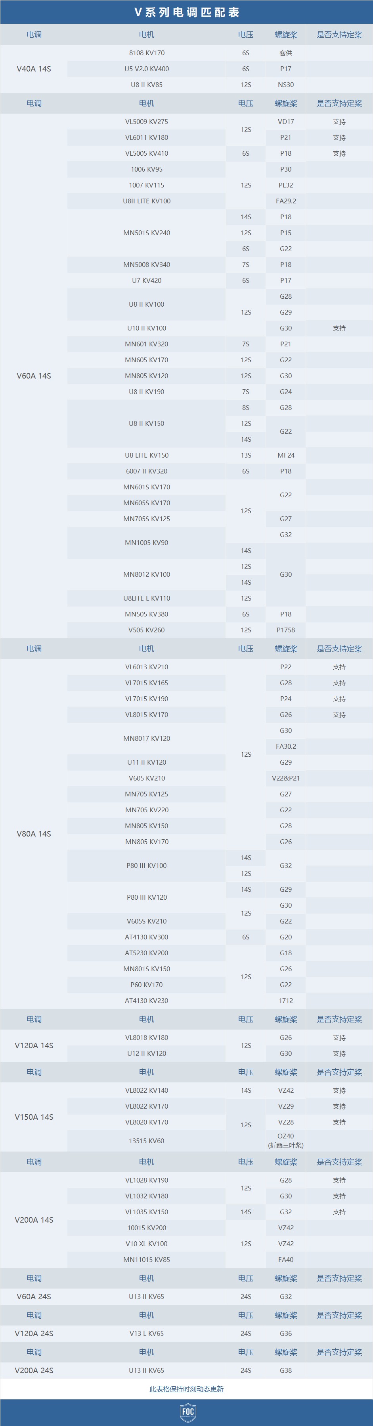Viewport: 373px width, 1426px height.
Task: Select the 'V120A 14S' ESC cell
Action: 34,1046
